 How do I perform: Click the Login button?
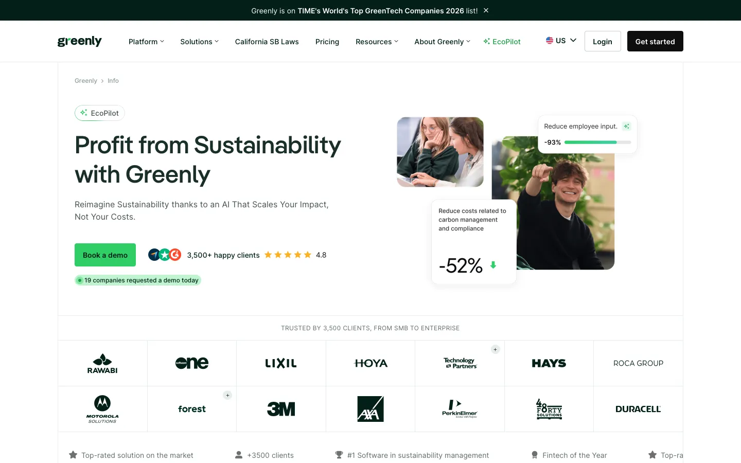tap(603, 41)
